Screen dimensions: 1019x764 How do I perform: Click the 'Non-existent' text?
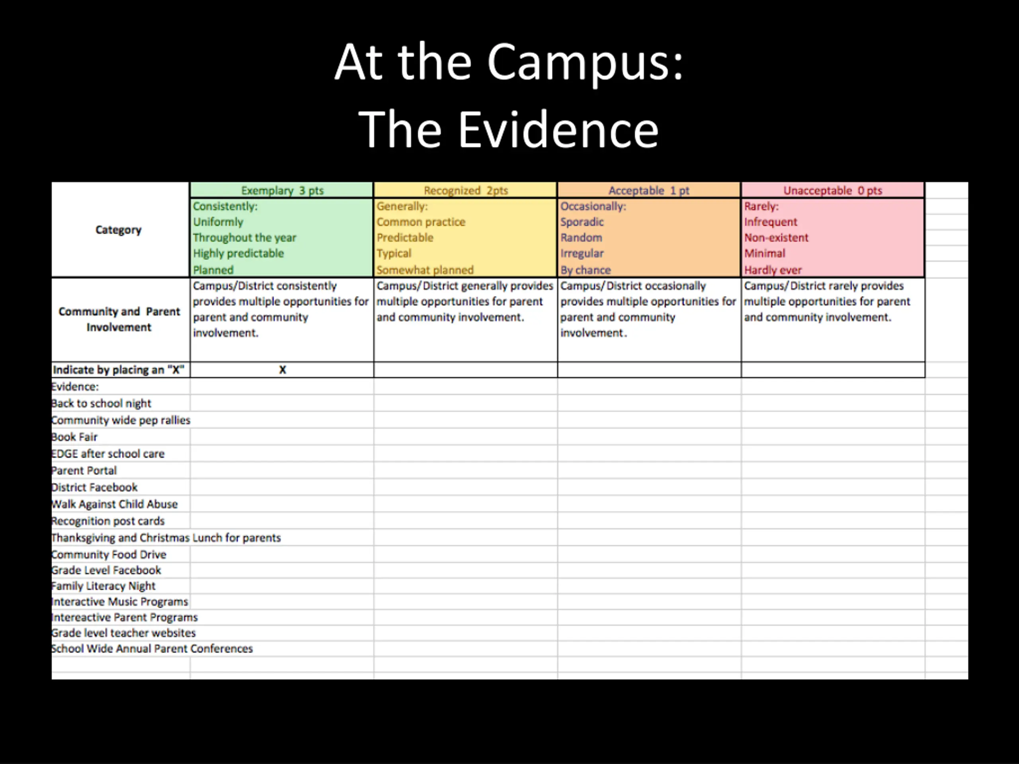click(x=776, y=238)
